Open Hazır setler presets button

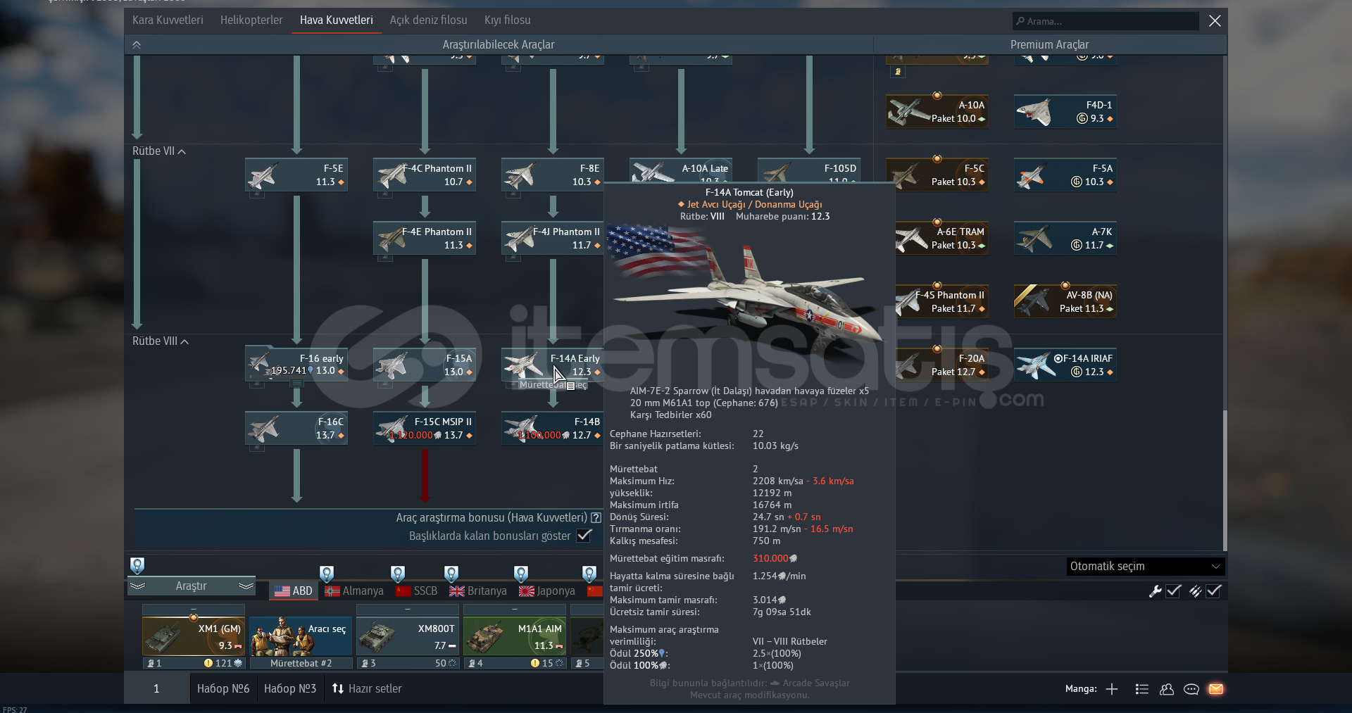(x=367, y=688)
